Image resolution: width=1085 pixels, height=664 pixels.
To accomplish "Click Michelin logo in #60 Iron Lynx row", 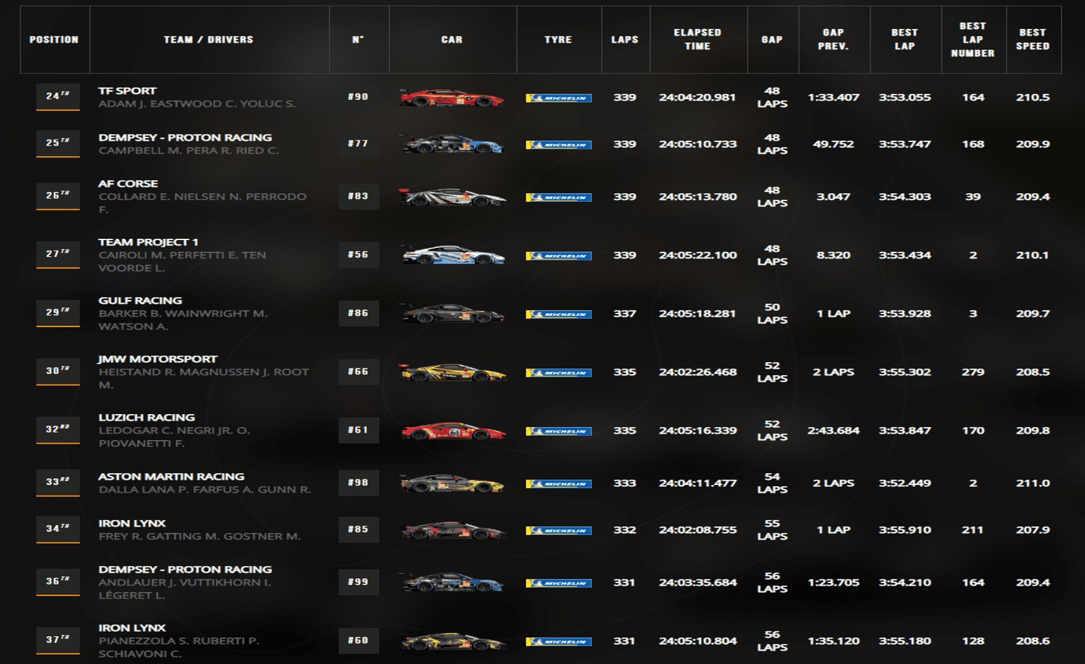I will (x=559, y=642).
